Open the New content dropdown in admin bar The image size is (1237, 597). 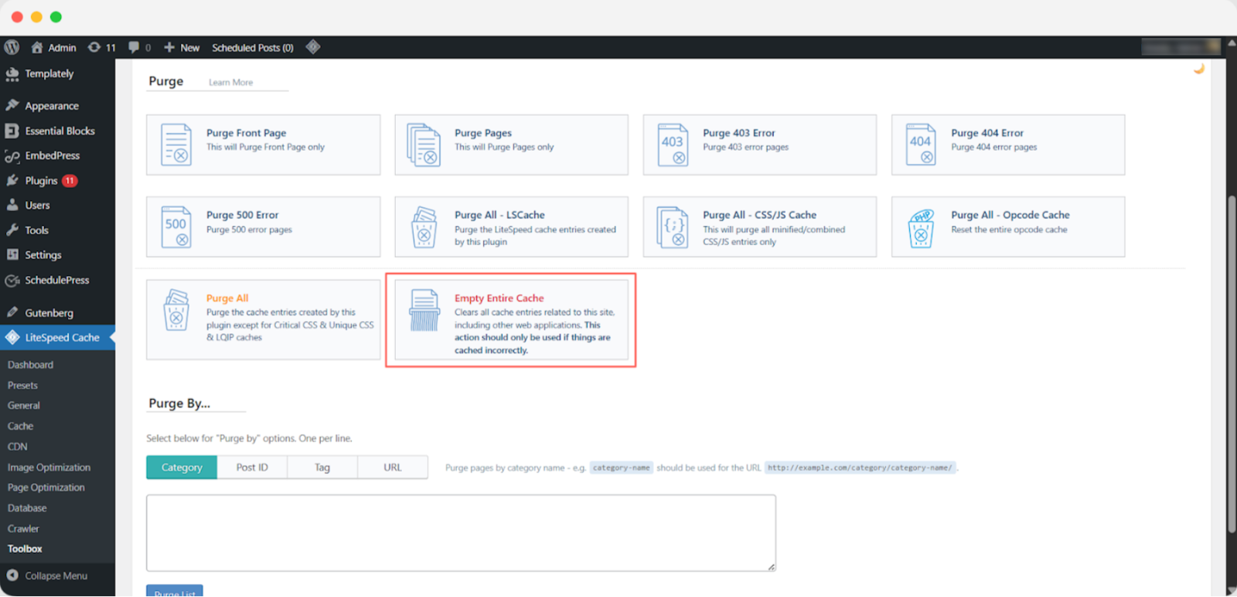[182, 47]
